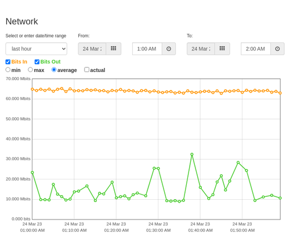This screenshot has height=234, width=290.
Task: Click the 'Select or enter date/time range' label
Action: point(36,36)
